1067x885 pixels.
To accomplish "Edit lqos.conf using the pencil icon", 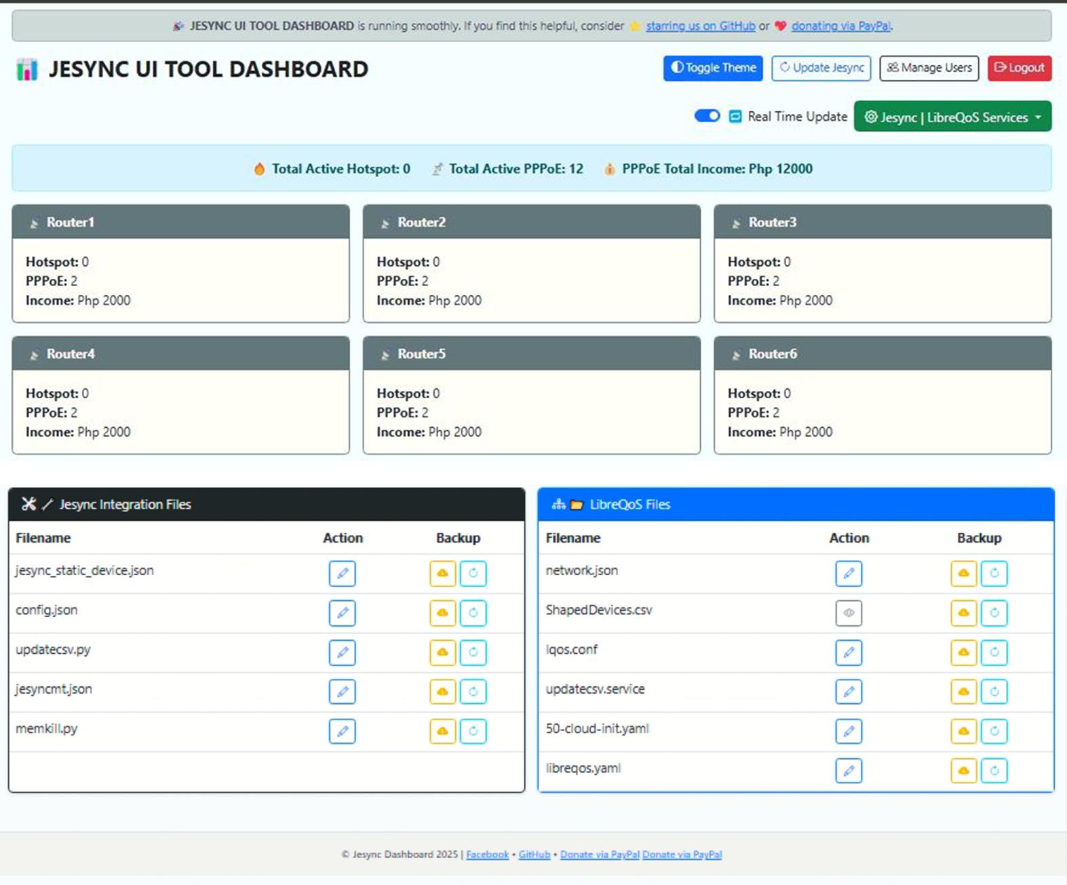I will point(849,652).
